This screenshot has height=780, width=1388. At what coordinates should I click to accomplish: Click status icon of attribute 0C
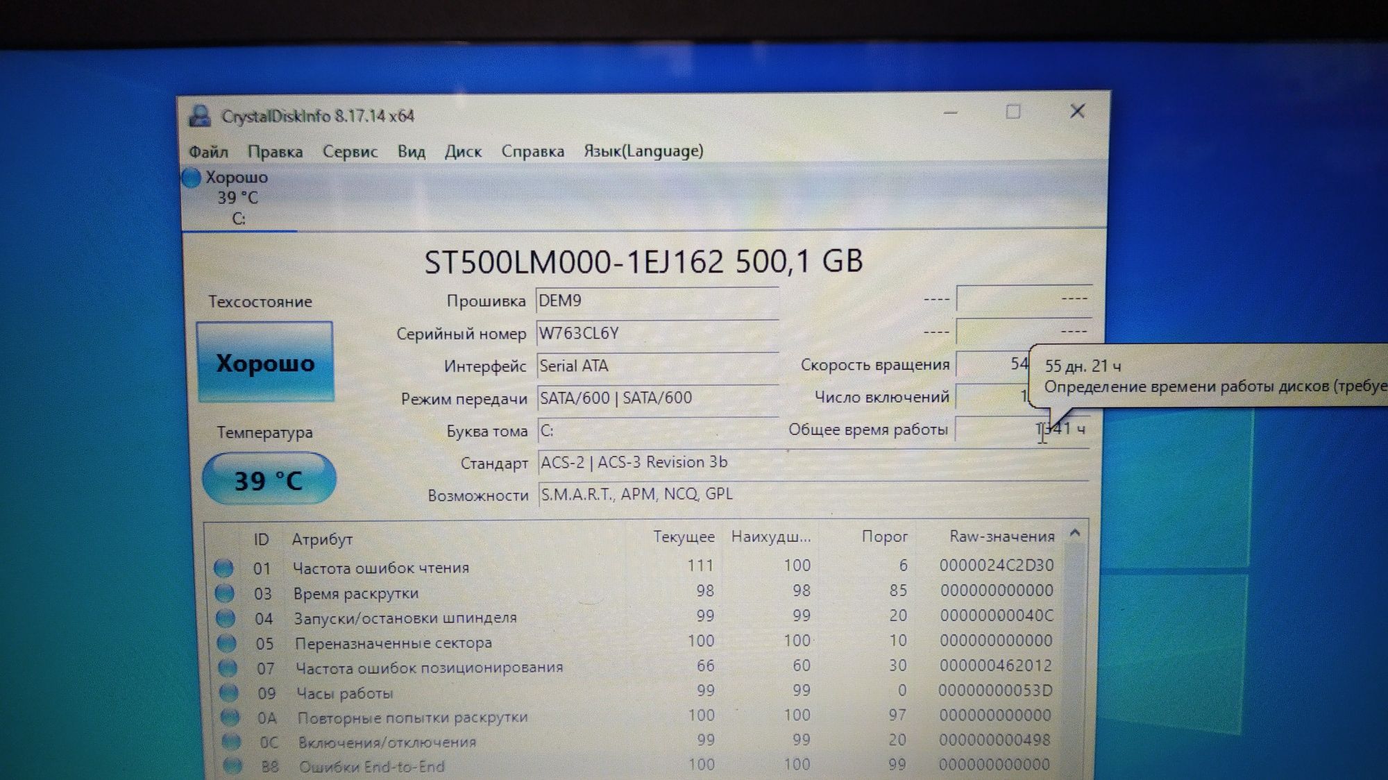tap(231, 742)
